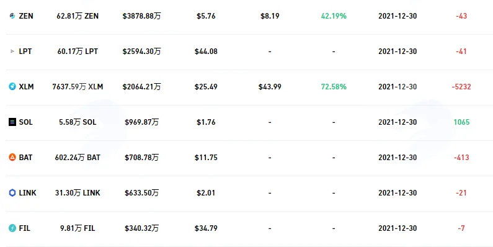Screen dimensions: 493x247
Task: Select XLM's -5232 change value
Action: [x=461, y=87]
